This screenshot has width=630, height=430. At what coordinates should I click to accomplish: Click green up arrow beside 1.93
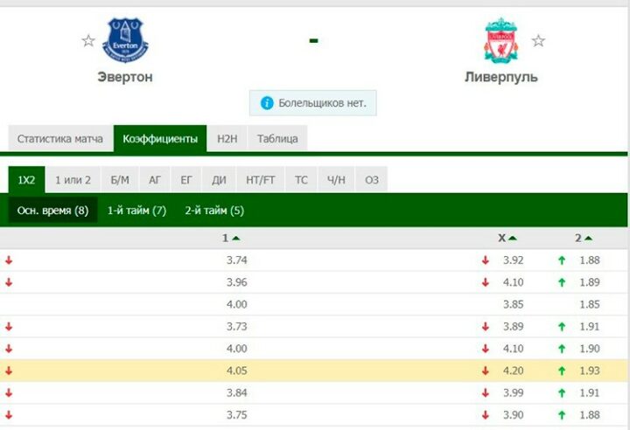(562, 371)
